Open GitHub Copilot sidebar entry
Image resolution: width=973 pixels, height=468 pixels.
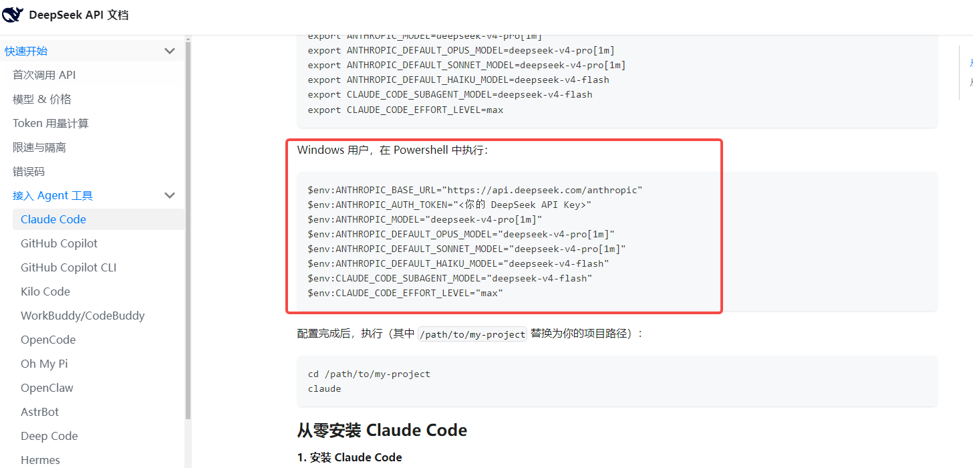click(59, 243)
